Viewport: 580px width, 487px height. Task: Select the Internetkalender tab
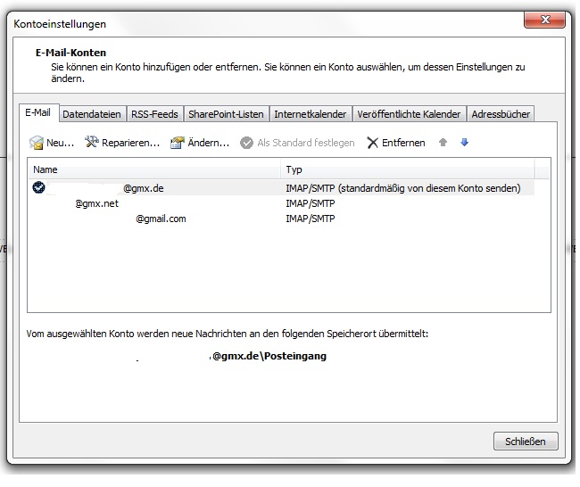click(x=310, y=114)
